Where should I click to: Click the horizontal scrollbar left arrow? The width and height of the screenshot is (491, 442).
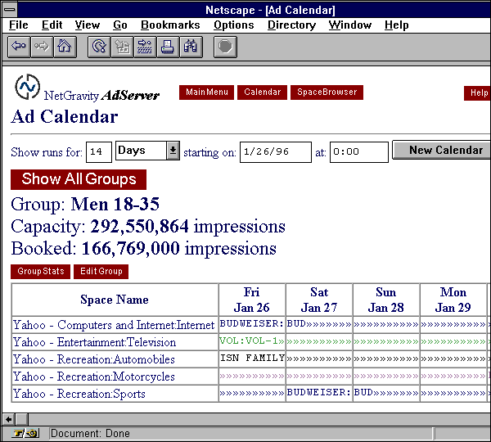point(8,419)
